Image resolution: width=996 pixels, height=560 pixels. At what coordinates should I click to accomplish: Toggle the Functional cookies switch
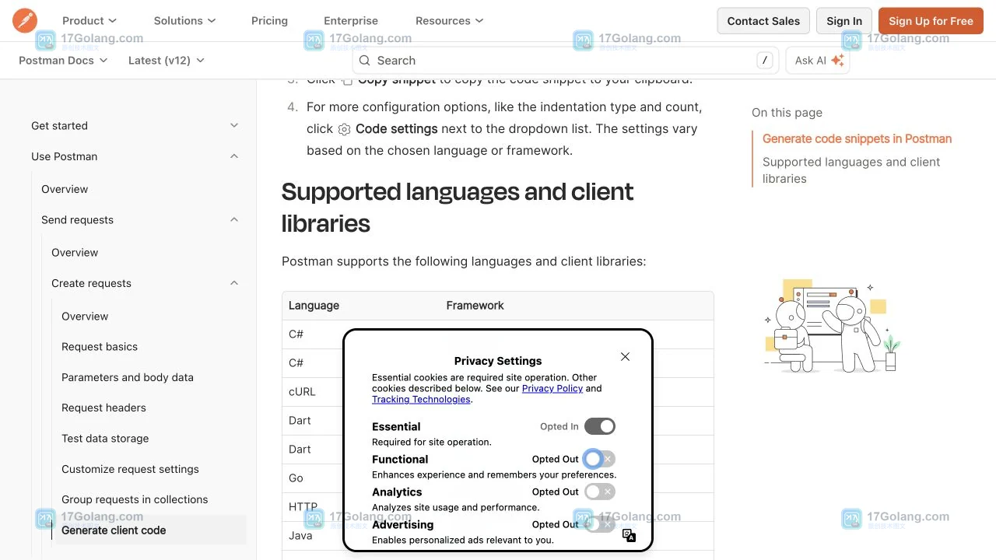pos(600,459)
